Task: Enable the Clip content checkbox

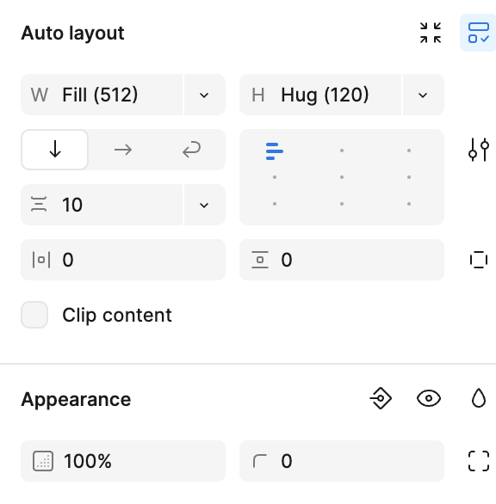Action: tap(34, 315)
